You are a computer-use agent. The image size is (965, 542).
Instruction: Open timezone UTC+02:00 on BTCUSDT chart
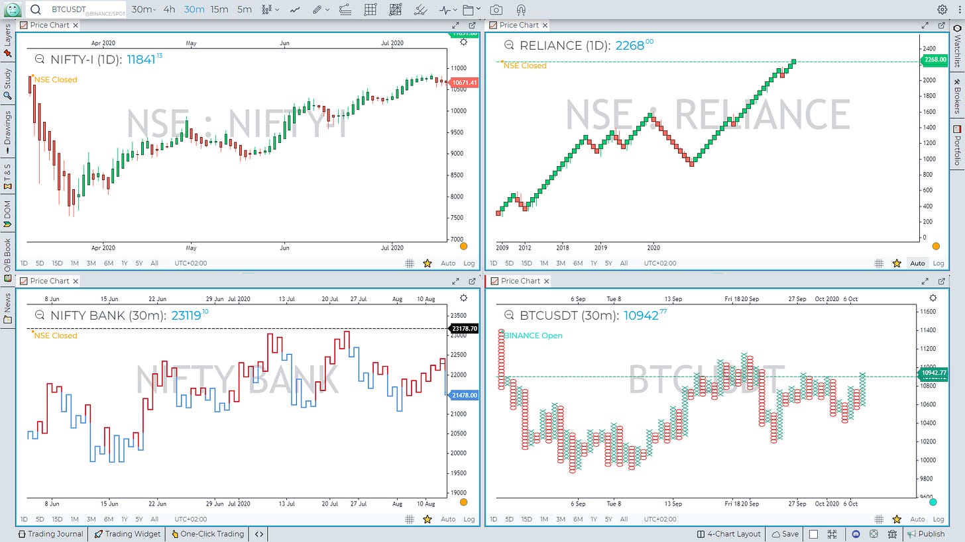click(x=661, y=519)
